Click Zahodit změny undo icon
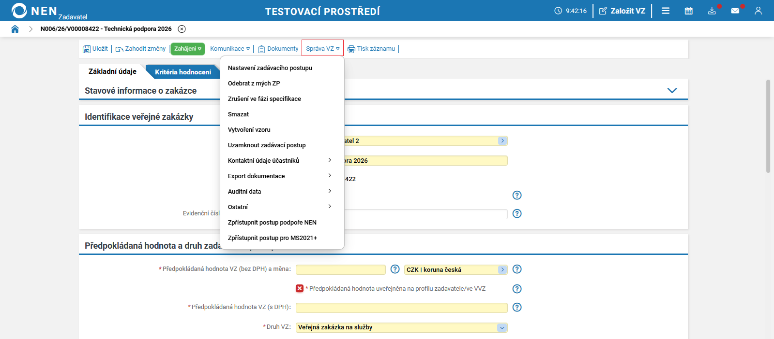Image resolution: width=774 pixels, height=339 pixels. click(119, 49)
